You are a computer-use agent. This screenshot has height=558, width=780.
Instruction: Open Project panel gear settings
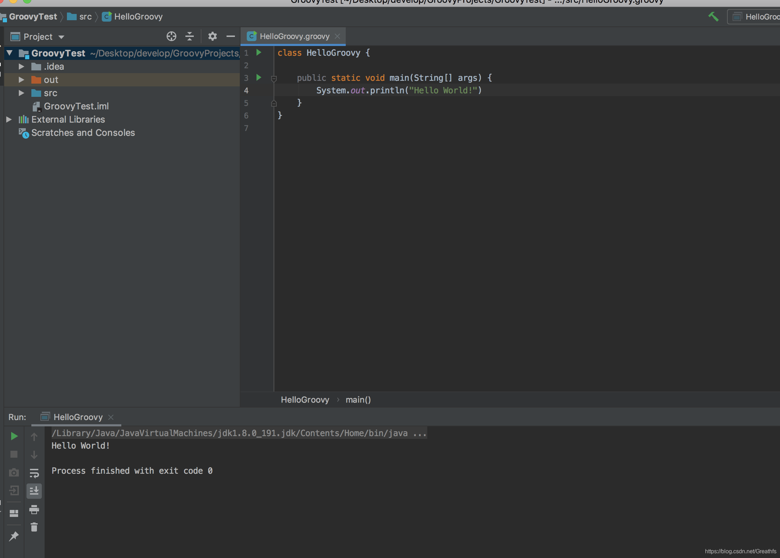[x=212, y=36]
